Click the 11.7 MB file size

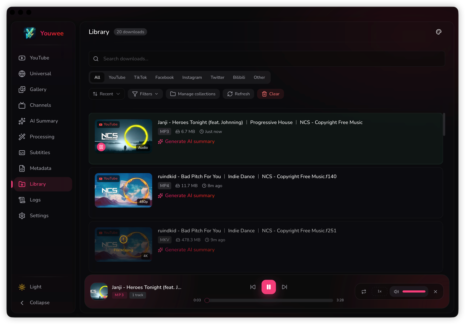(187, 186)
